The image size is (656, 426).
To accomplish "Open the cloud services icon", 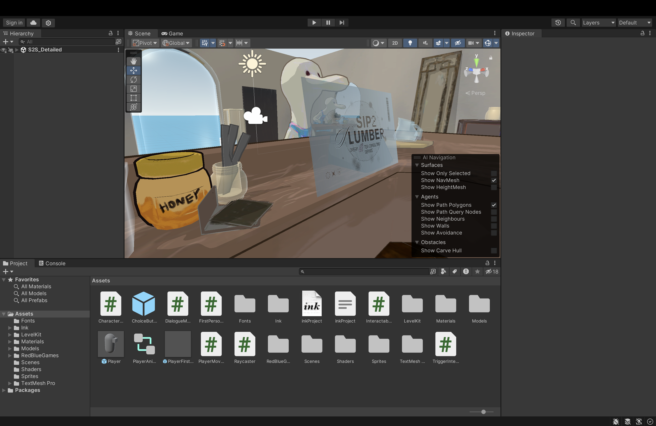I will pos(33,23).
